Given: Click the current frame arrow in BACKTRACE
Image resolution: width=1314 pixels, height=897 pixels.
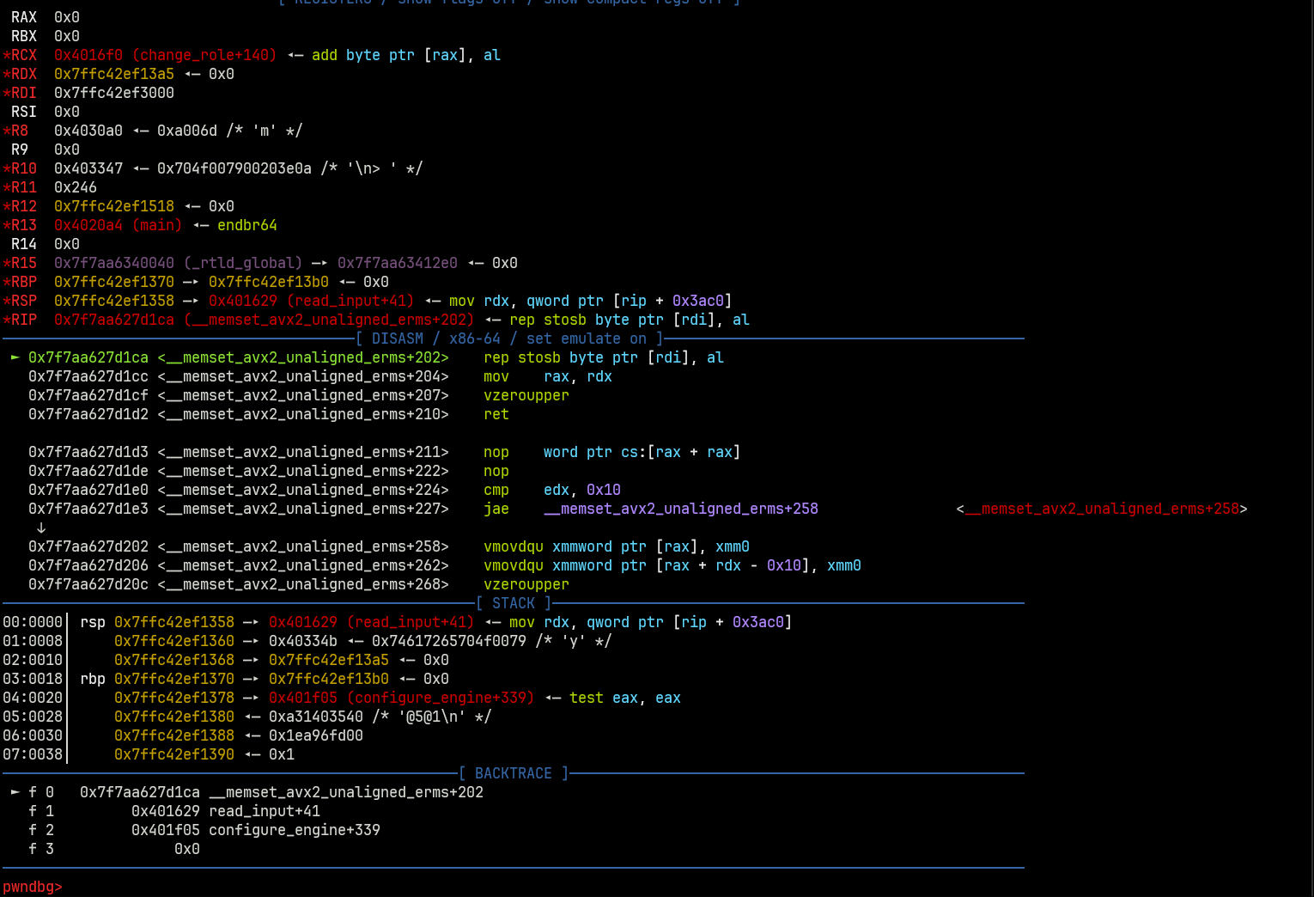Looking at the screenshot, I should point(15,792).
